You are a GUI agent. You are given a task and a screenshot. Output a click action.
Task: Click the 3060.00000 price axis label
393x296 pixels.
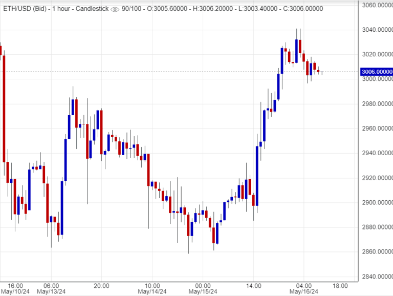[x=376, y=5]
